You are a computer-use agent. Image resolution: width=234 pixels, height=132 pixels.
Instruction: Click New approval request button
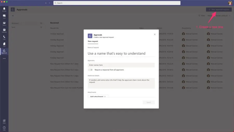(219, 9)
